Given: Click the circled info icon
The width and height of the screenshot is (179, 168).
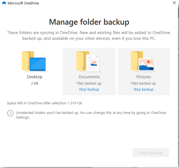Looking at the screenshot, I should point(10,113).
